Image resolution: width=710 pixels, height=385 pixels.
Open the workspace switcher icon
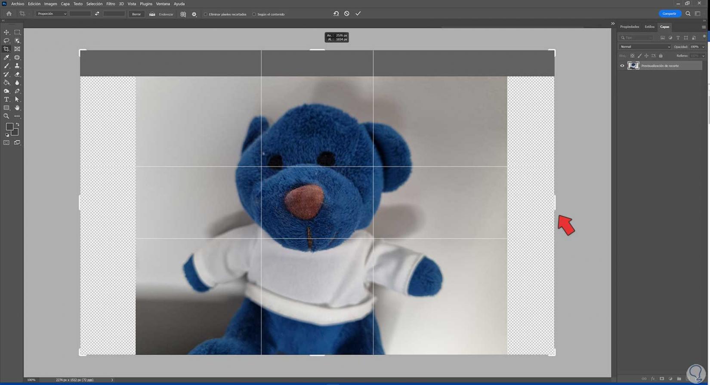coord(698,14)
